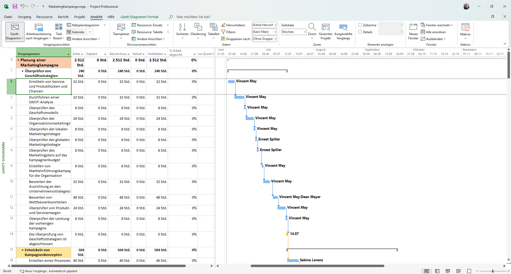Select Ressource: Tabelle view
Viewport: 511px width, 274px height.
147,32
